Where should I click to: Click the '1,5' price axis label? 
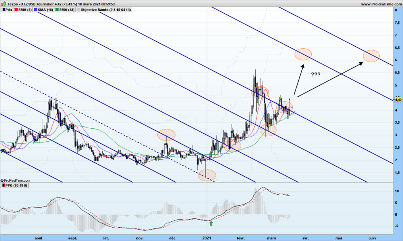[x=397, y=173]
